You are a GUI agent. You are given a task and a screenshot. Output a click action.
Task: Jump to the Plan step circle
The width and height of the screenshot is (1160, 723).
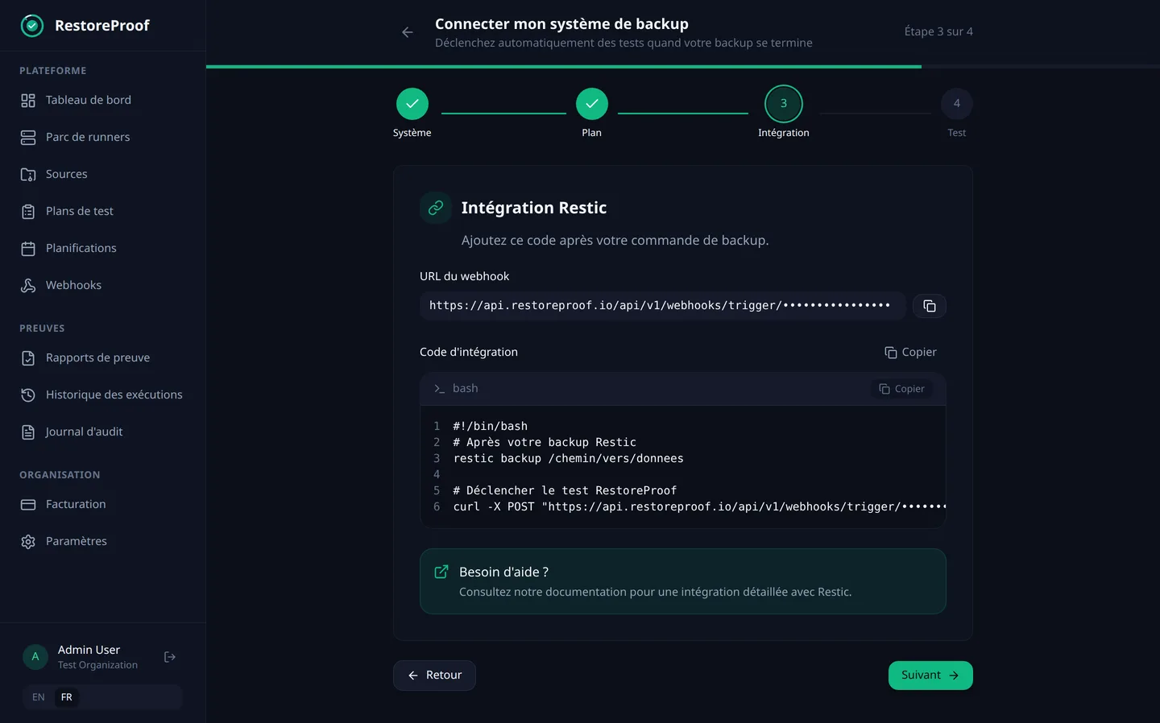pyautogui.click(x=592, y=104)
